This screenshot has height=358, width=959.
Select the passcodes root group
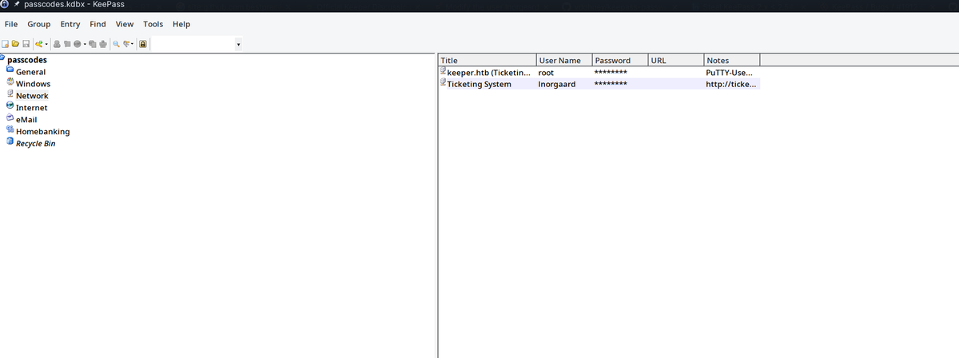(27, 60)
